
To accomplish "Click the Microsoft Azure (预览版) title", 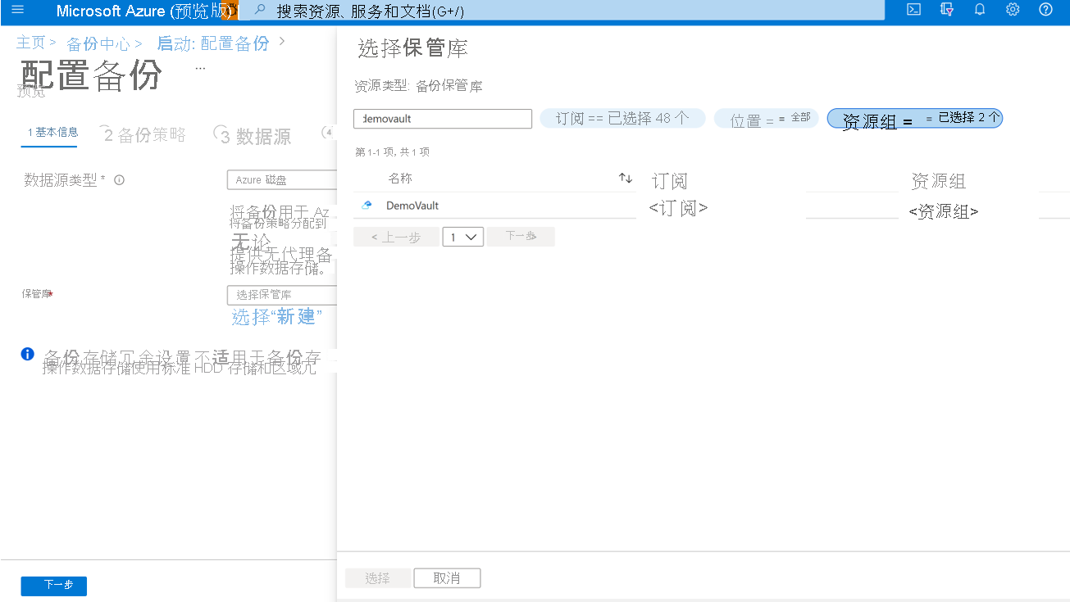I will [144, 11].
